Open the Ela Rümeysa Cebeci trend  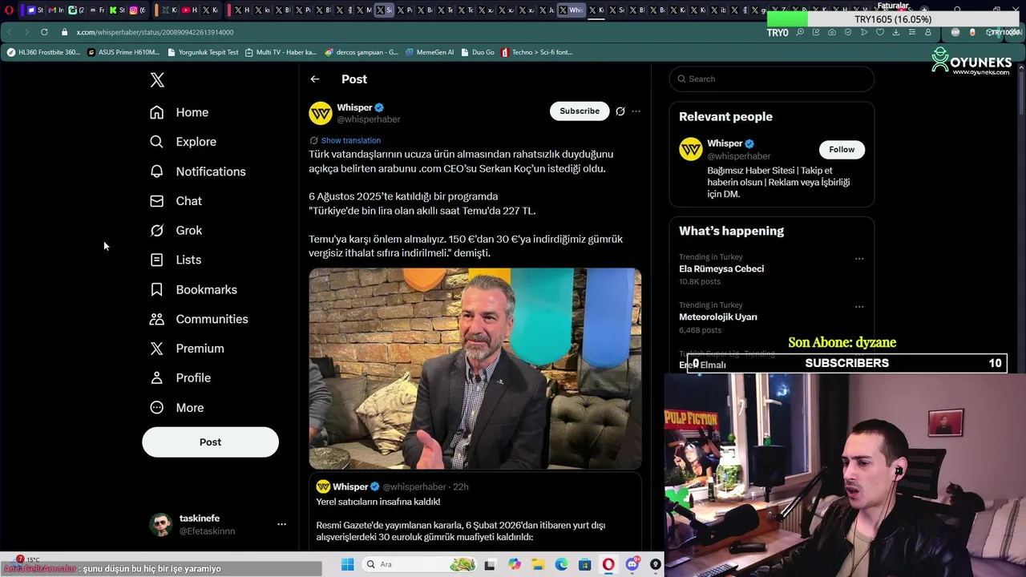721,269
